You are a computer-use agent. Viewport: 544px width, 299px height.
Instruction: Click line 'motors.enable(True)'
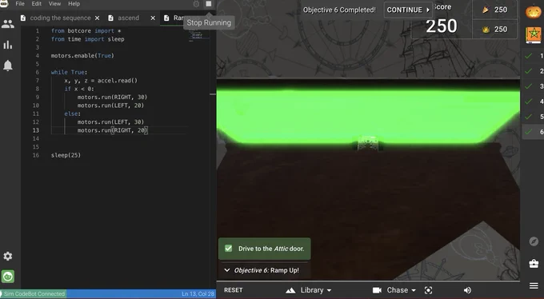(x=82, y=55)
